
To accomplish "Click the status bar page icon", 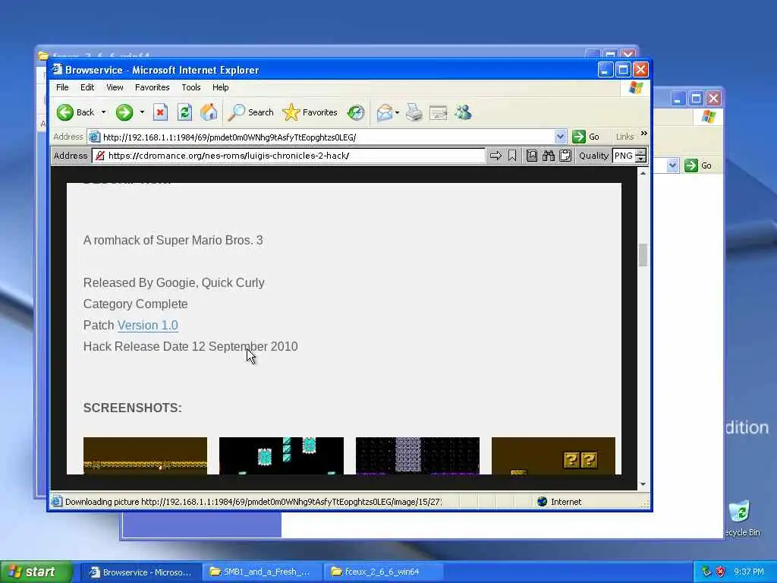I will [57, 502].
